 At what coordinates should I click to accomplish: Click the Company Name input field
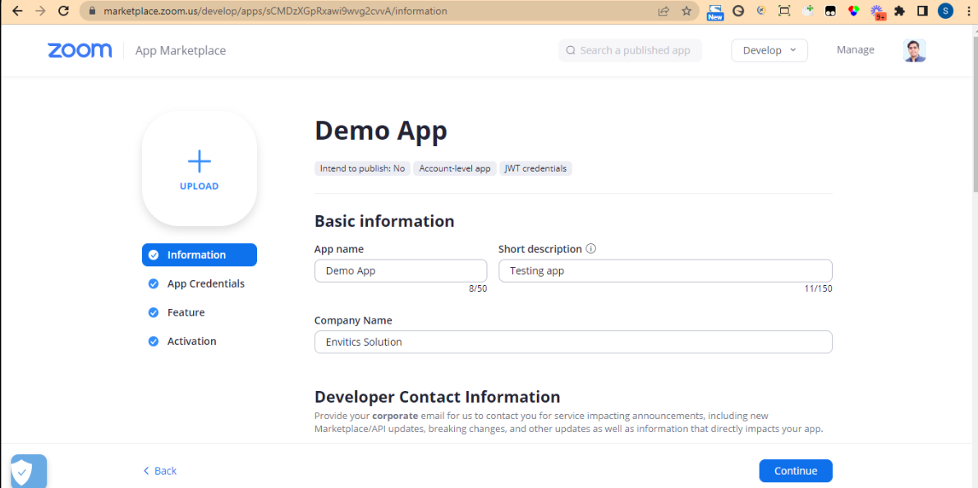[x=573, y=342]
